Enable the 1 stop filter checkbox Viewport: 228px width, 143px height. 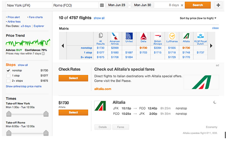(x=8, y=75)
